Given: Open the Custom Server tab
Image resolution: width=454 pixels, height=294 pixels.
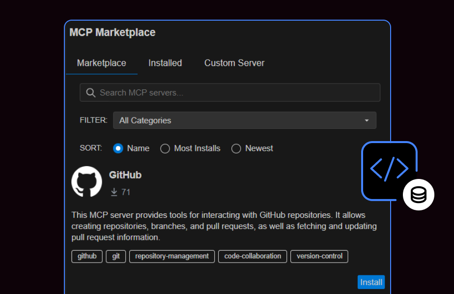Looking at the screenshot, I should pyautogui.click(x=234, y=63).
